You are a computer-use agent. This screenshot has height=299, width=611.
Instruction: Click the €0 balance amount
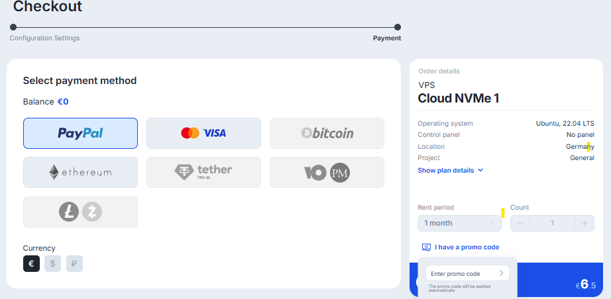63,102
